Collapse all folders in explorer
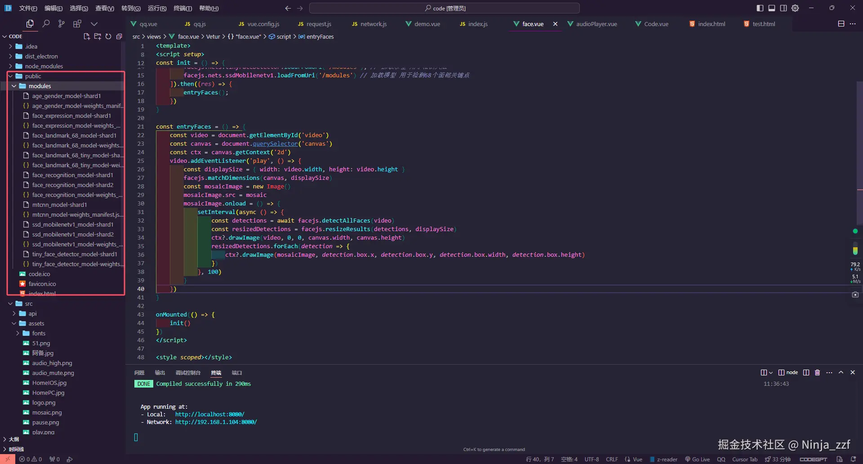This screenshot has height=464, width=863. click(119, 36)
